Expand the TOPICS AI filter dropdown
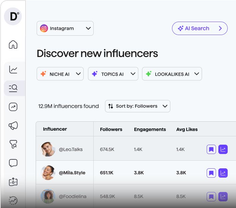 click(x=113, y=74)
